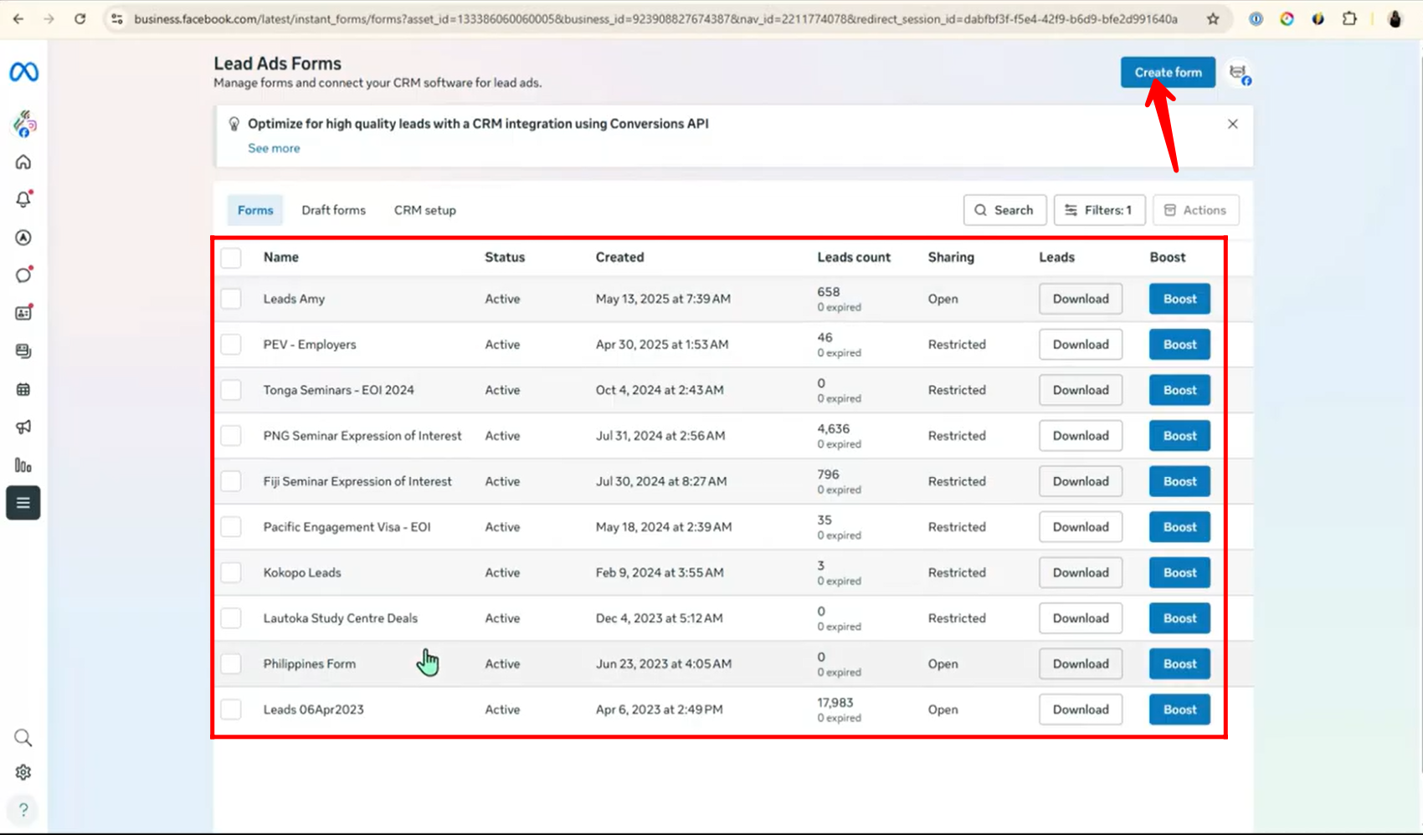
Task: Switch to the Forms tab
Action: (255, 210)
